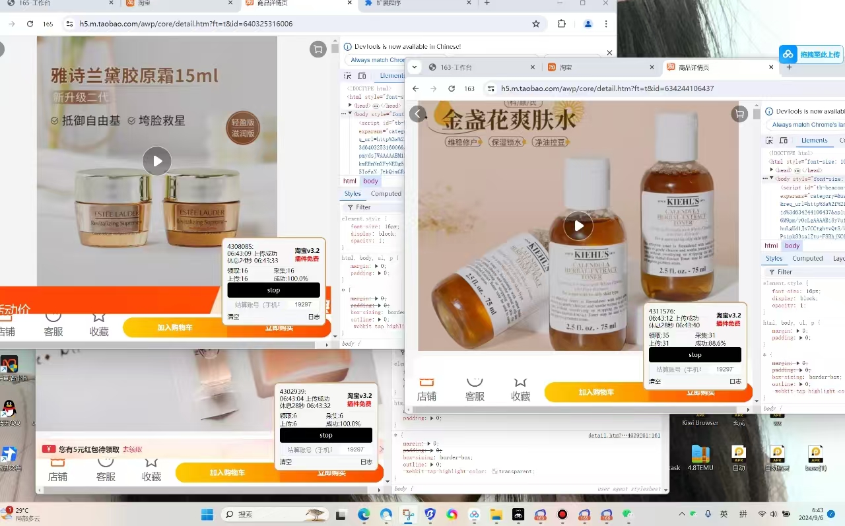The width and height of the screenshot is (845, 526).
Task: Reload the page in the 163 browser window
Action: (x=452, y=88)
